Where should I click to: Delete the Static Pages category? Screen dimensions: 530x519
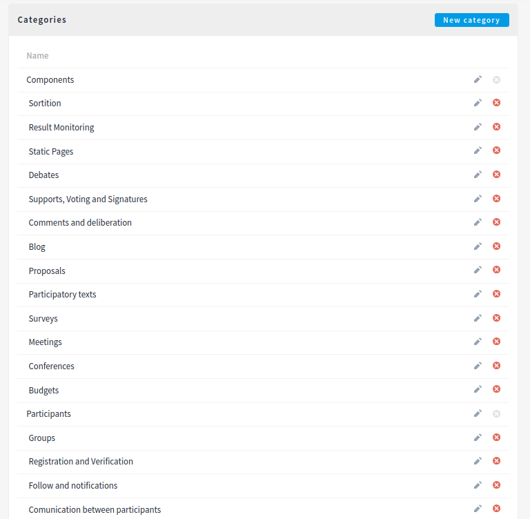tap(496, 150)
